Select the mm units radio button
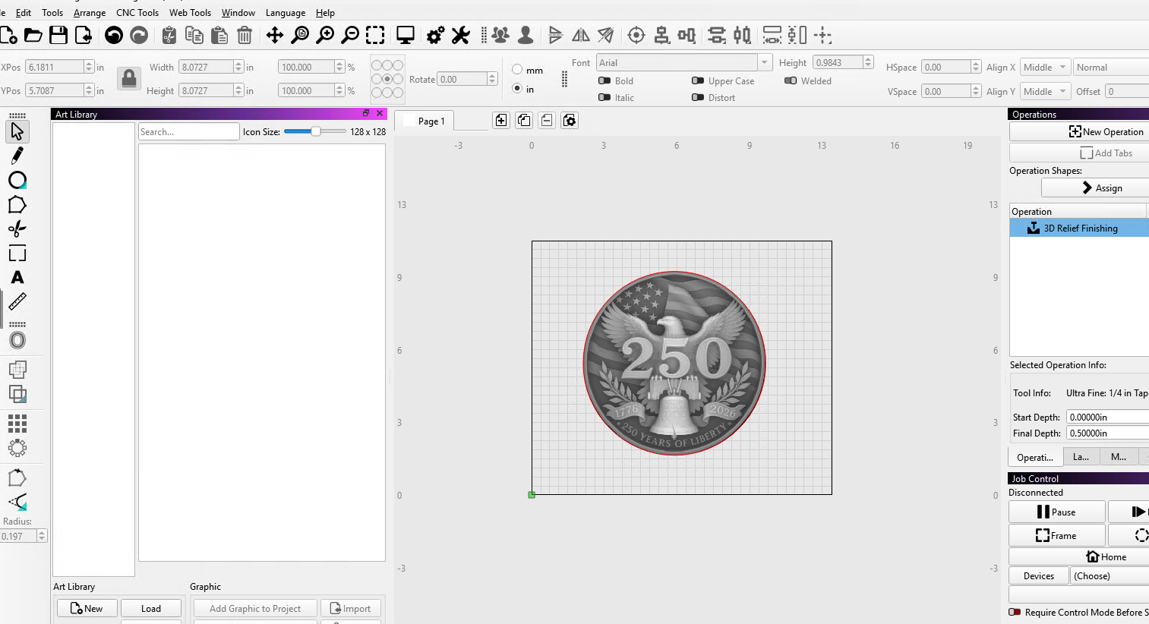The width and height of the screenshot is (1149, 624). [x=517, y=70]
